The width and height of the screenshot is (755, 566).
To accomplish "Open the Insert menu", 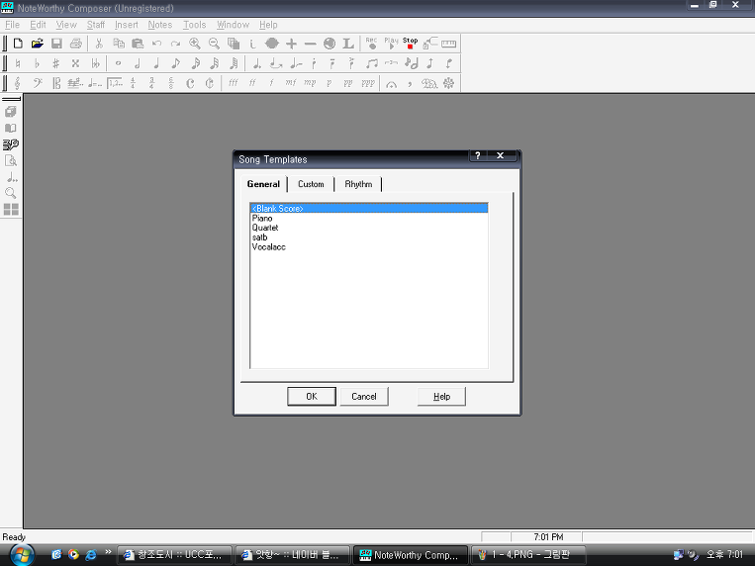I will [x=126, y=25].
